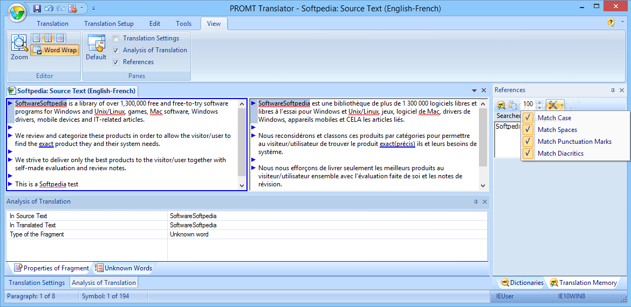Viewport: 631px width, 307px height.
Task: Switch to the Edit ribbon tab
Action: (155, 23)
